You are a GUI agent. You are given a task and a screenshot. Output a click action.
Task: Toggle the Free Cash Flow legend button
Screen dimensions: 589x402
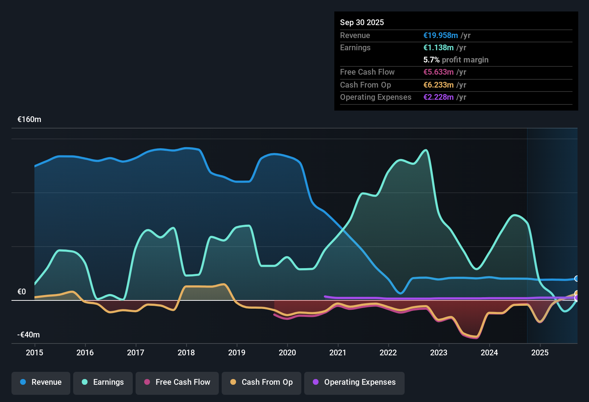(x=177, y=382)
